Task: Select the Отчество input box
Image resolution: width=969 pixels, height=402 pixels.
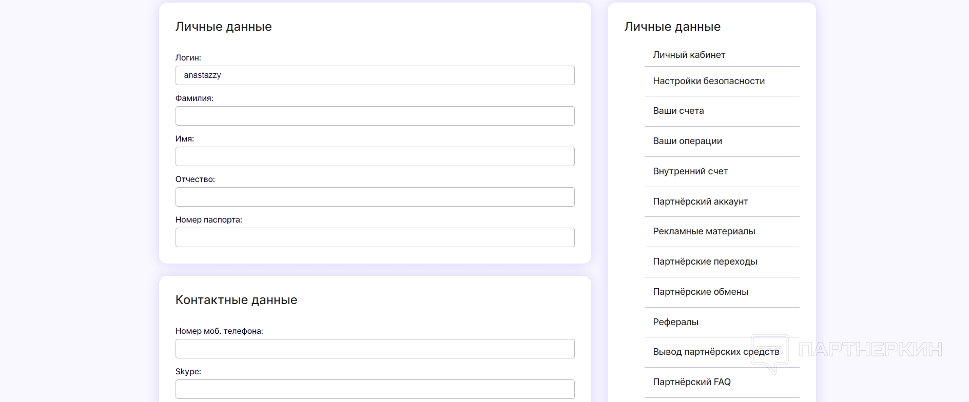Action: 375,197
